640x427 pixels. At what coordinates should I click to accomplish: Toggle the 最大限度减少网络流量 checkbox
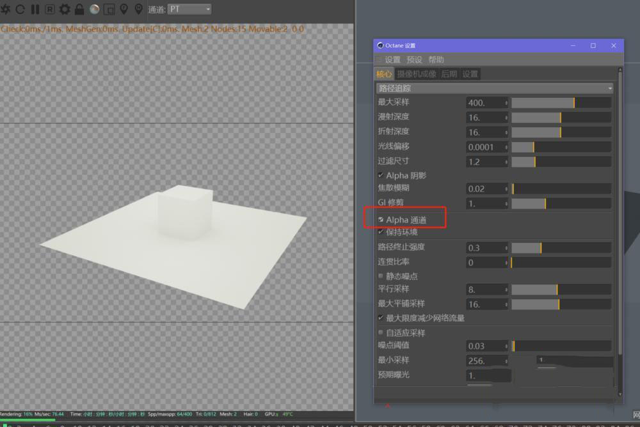(x=381, y=318)
